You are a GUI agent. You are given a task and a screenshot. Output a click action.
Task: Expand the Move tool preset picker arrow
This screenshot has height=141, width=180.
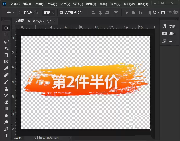point(14,13)
